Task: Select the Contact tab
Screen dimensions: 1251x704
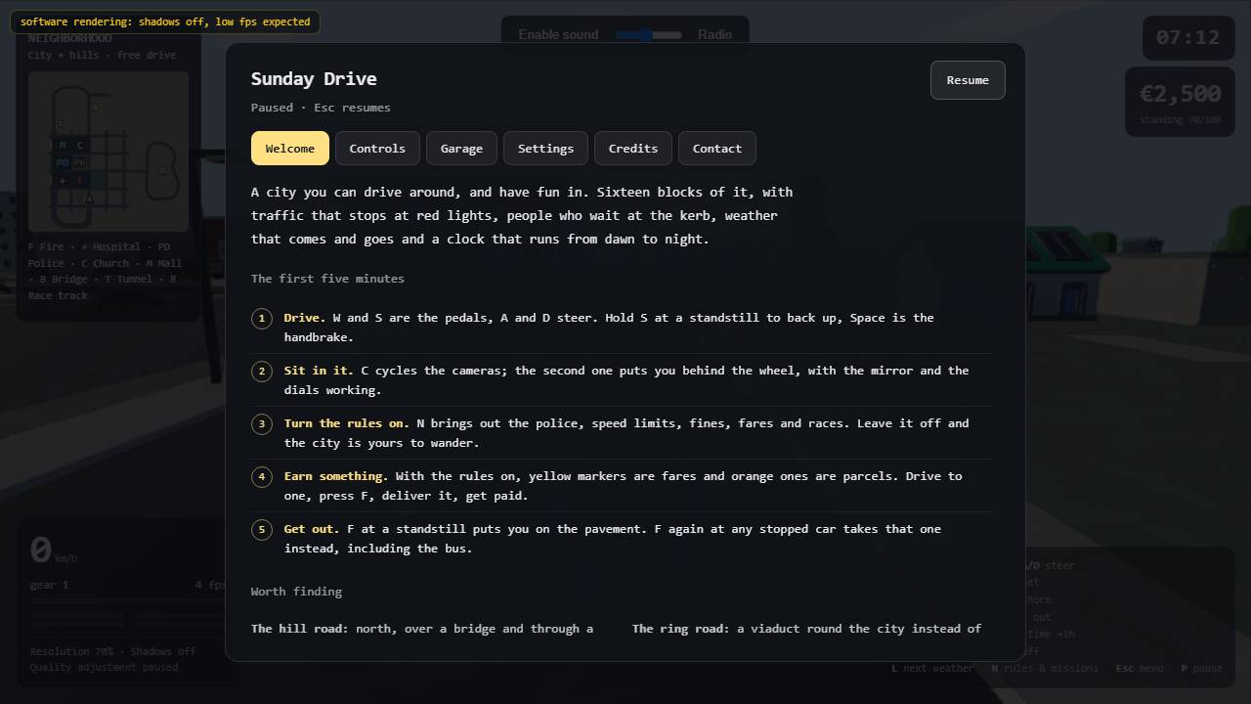Action: coord(717,149)
